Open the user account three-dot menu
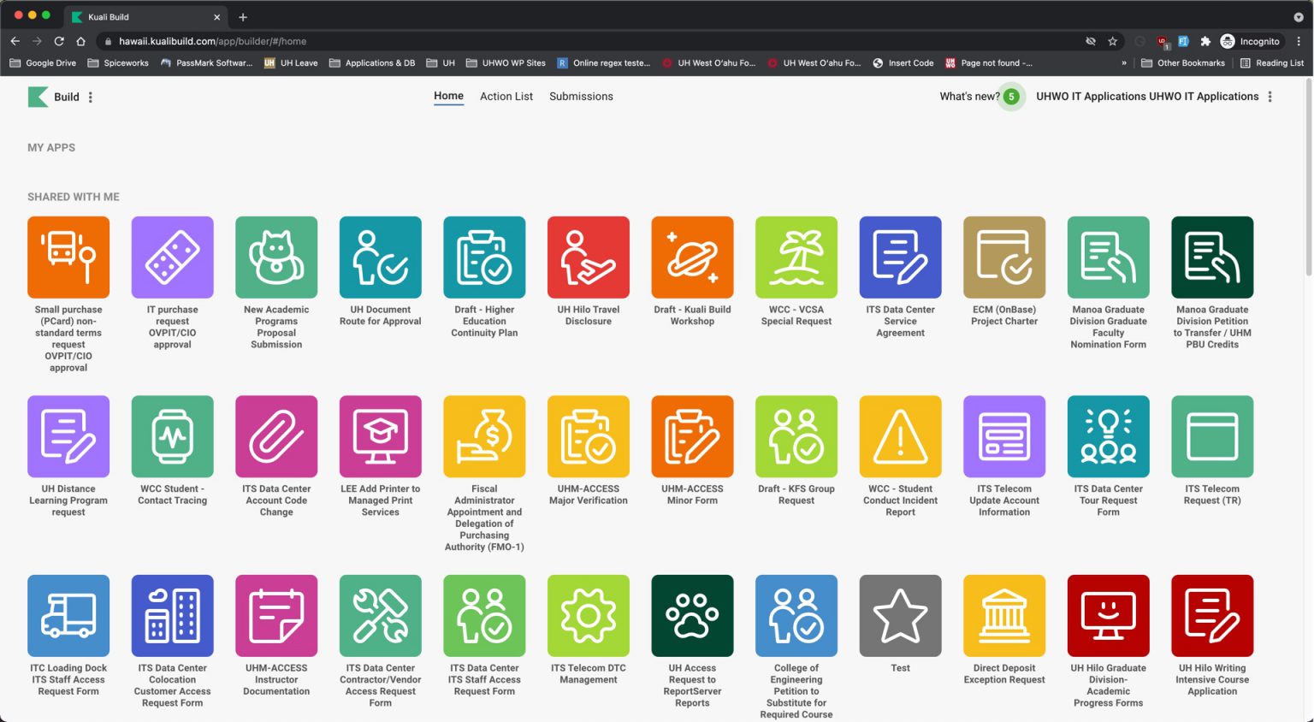This screenshot has height=722, width=1314. tap(1270, 97)
